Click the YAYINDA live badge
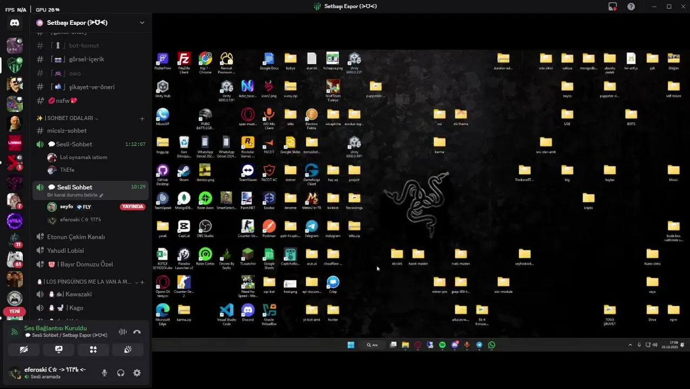 (133, 207)
